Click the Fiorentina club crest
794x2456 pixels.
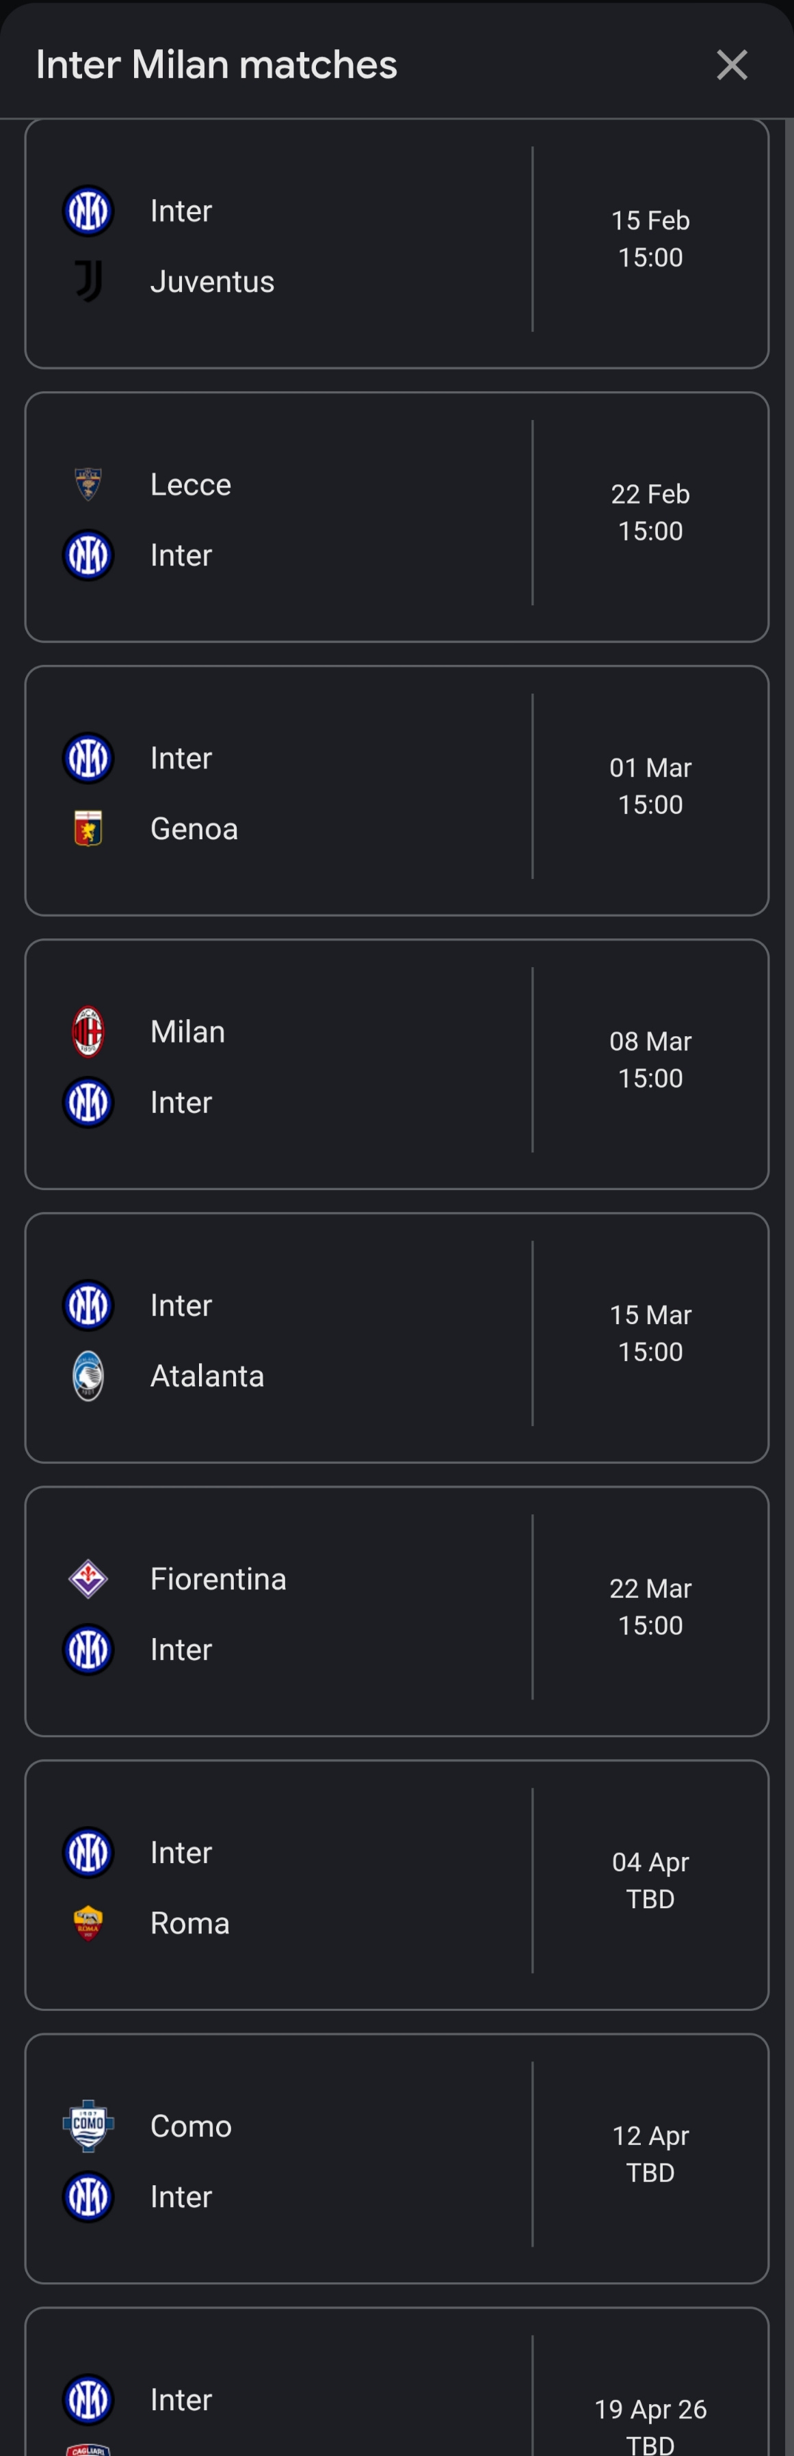[x=88, y=1579]
